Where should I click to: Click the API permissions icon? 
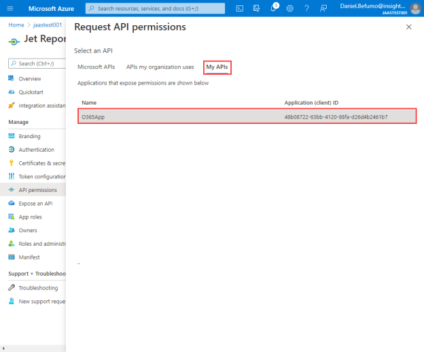[12, 190]
